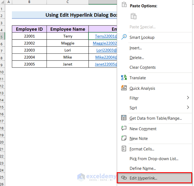Choose Insert from the context menu
The height and width of the screenshot is (186, 194).
(x=136, y=48)
